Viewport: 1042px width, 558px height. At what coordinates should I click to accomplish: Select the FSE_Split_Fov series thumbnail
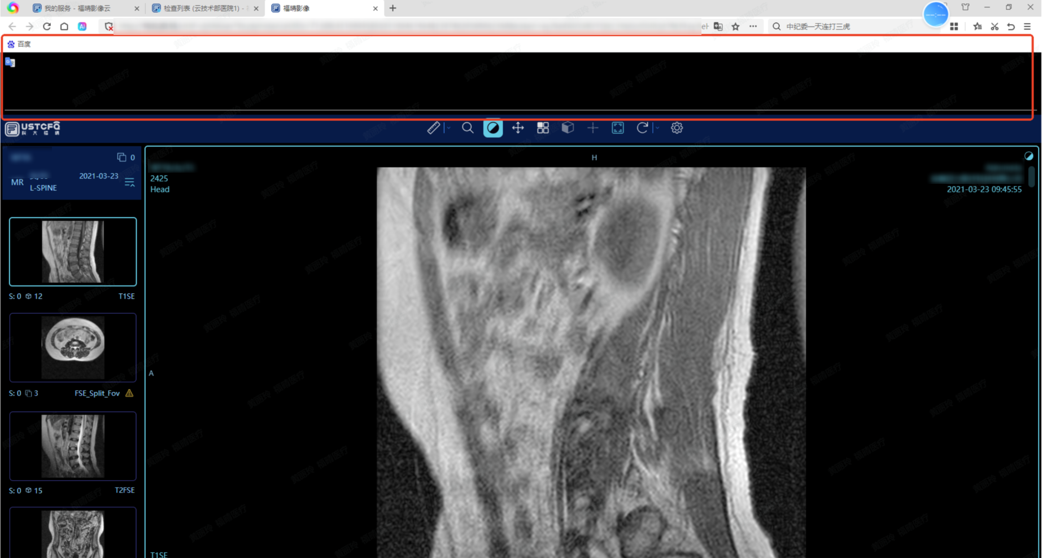pos(73,348)
